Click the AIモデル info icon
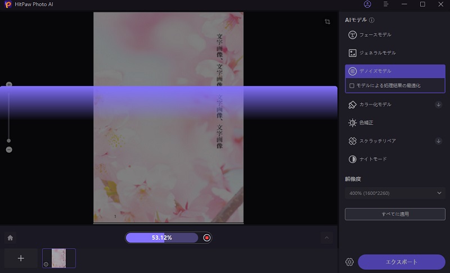450x273 pixels. pos(372,20)
